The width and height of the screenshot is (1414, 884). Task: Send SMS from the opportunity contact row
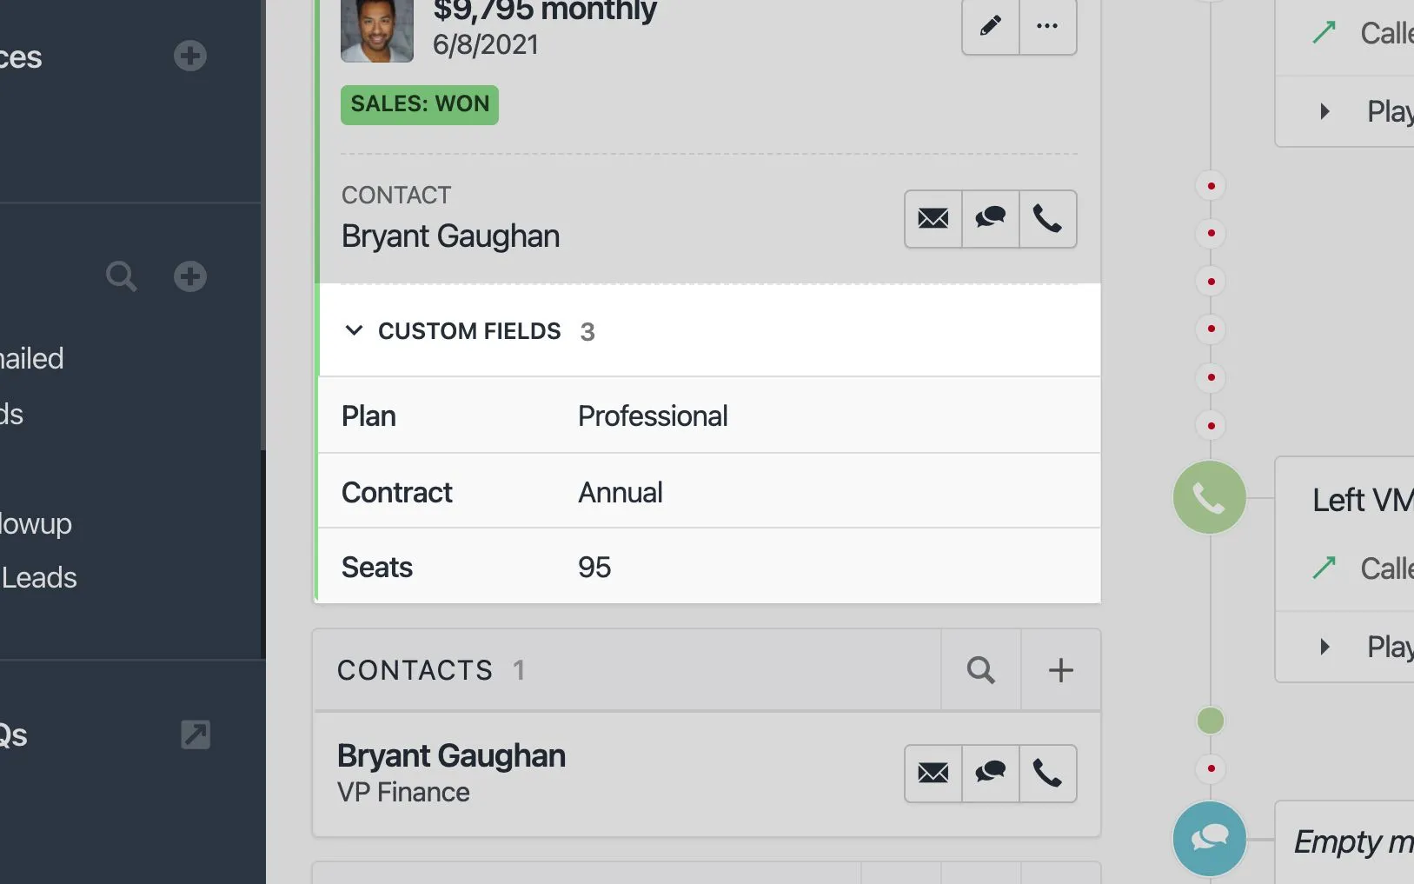point(990,219)
